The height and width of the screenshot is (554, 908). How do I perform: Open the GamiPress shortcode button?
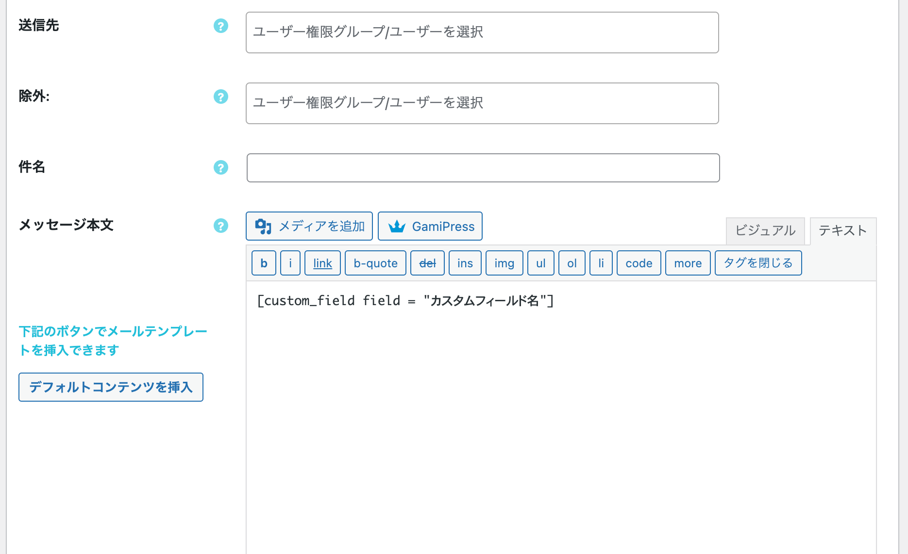click(430, 226)
